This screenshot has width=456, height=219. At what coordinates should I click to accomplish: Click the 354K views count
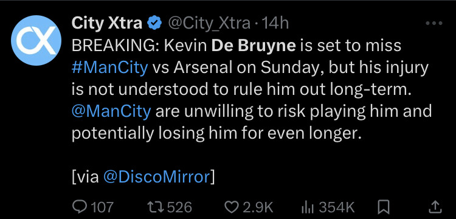click(337, 207)
